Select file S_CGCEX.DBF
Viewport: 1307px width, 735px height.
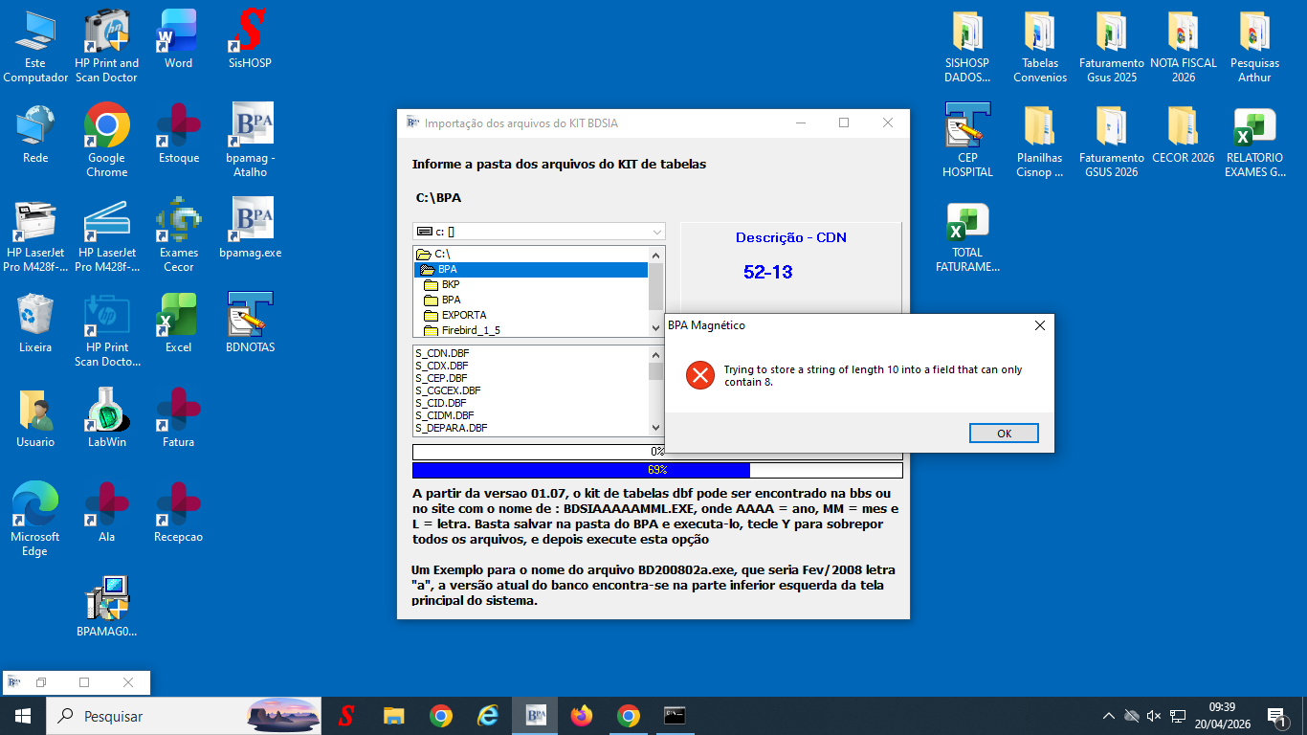pos(448,390)
